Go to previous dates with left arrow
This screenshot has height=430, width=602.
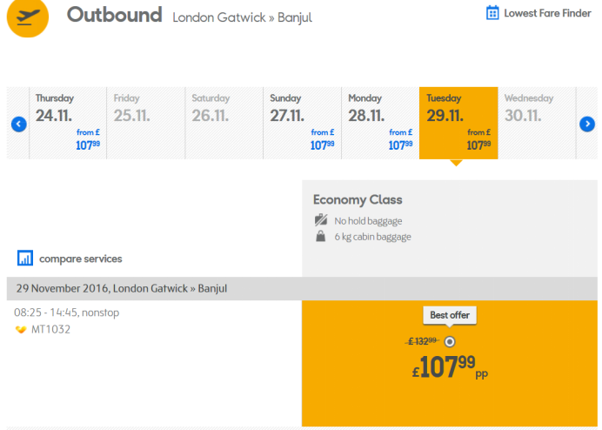tap(18, 124)
